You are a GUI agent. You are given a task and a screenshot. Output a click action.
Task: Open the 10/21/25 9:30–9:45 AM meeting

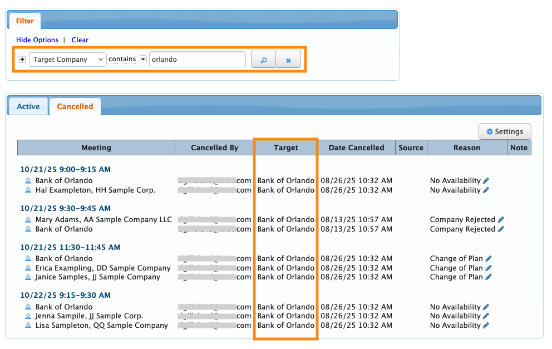(65, 208)
